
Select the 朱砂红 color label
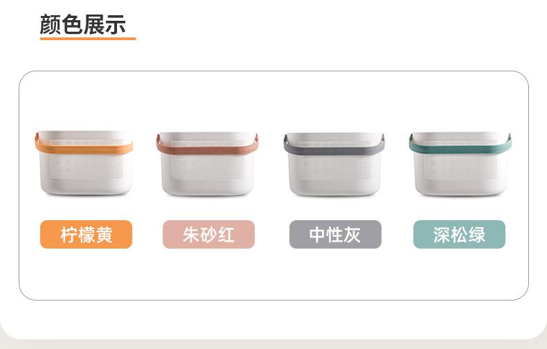tap(208, 234)
